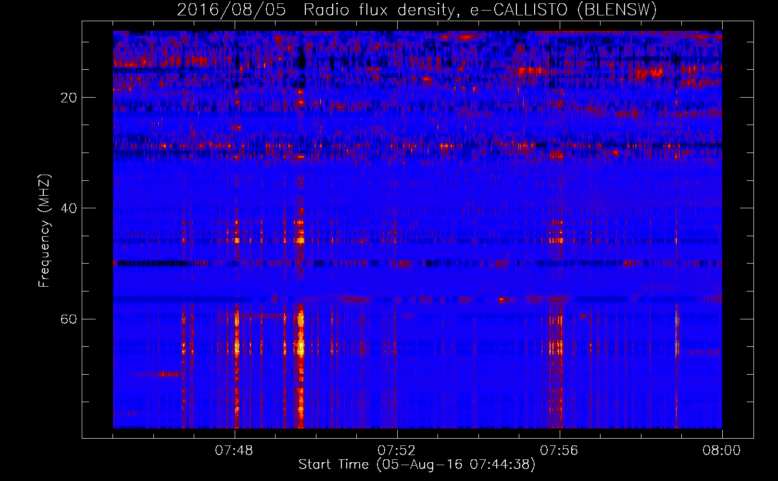Click the 07:52 time tick label
The height and width of the screenshot is (481, 778).
(x=397, y=451)
